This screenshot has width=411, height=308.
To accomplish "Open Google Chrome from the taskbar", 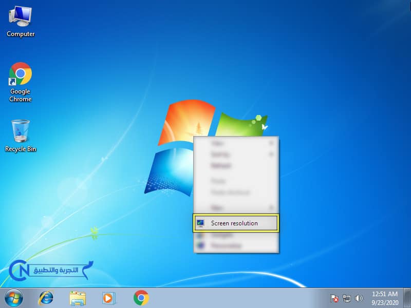I will pos(141,298).
